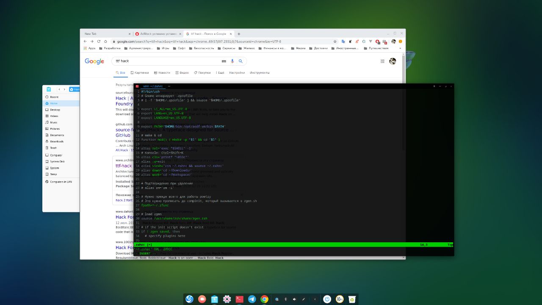
Task: Reload the Chrome page
Action: 99,42
